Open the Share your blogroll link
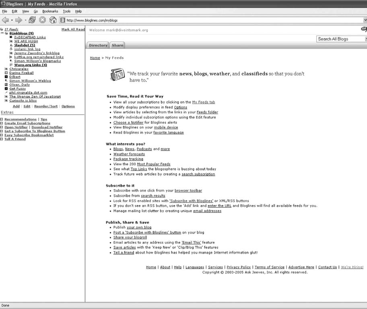Screen dimensions: 367x309 click(130, 237)
